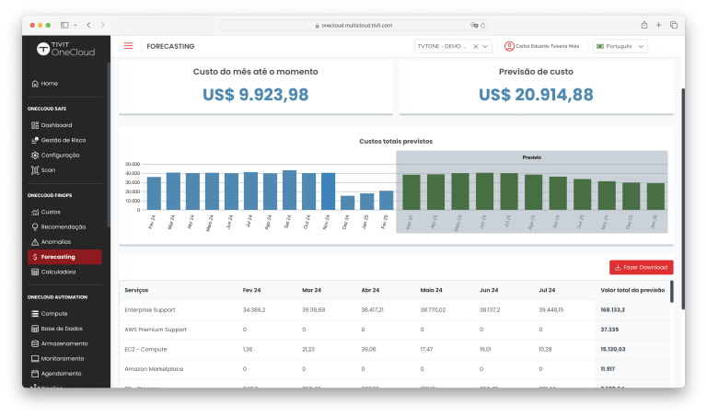This screenshot has height=417, width=707.
Task: Clear the TVTONE - DEMO selection
Action: pos(475,46)
